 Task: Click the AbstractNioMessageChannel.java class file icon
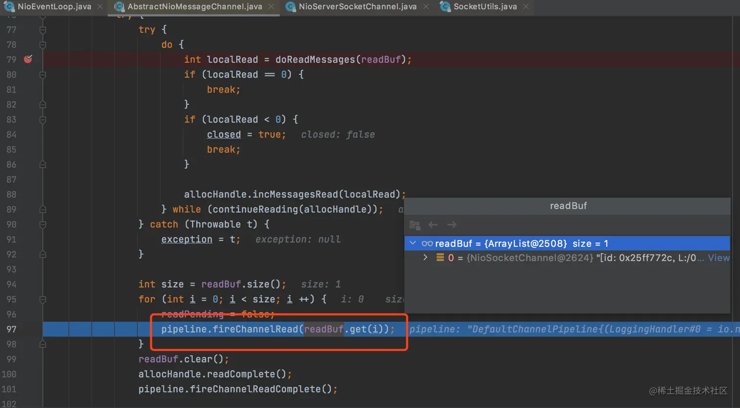click(119, 6)
